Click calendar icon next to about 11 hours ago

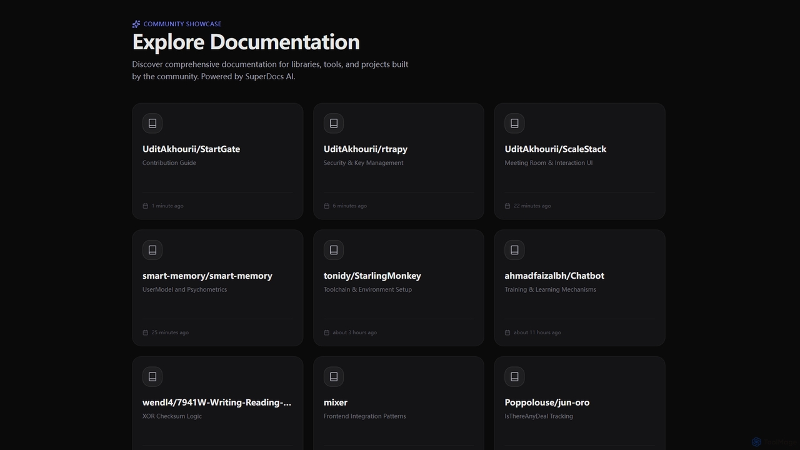[507, 332]
